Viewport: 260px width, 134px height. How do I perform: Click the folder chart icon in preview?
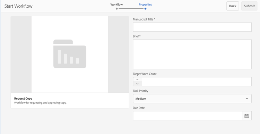click(x=70, y=54)
